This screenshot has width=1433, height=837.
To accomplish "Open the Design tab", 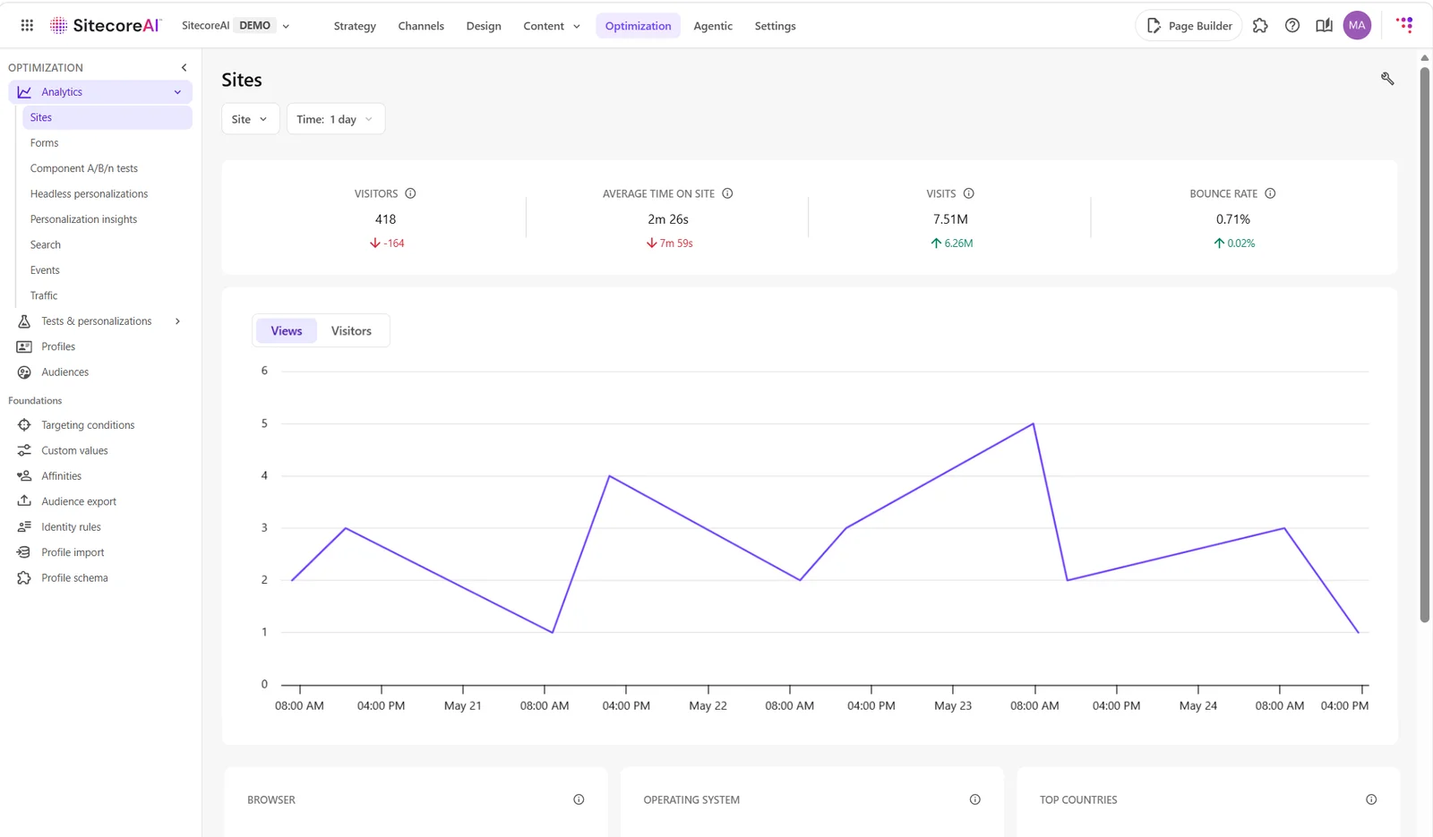I will (x=484, y=26).
